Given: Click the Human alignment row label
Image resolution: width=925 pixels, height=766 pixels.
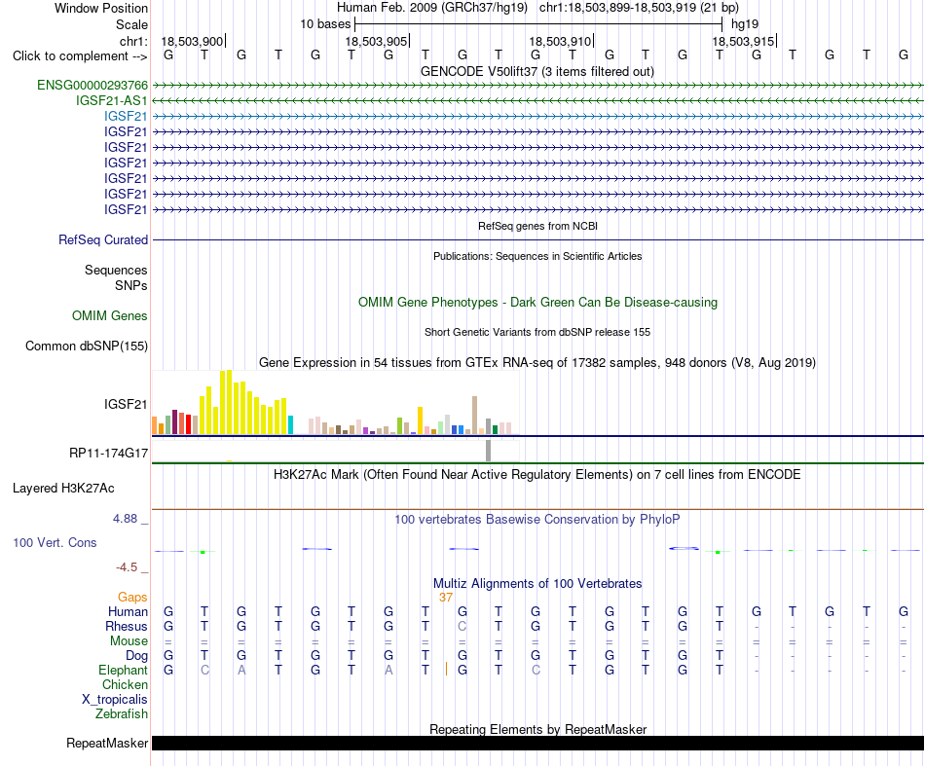Looking at the screenshot, I should (128, 611).
